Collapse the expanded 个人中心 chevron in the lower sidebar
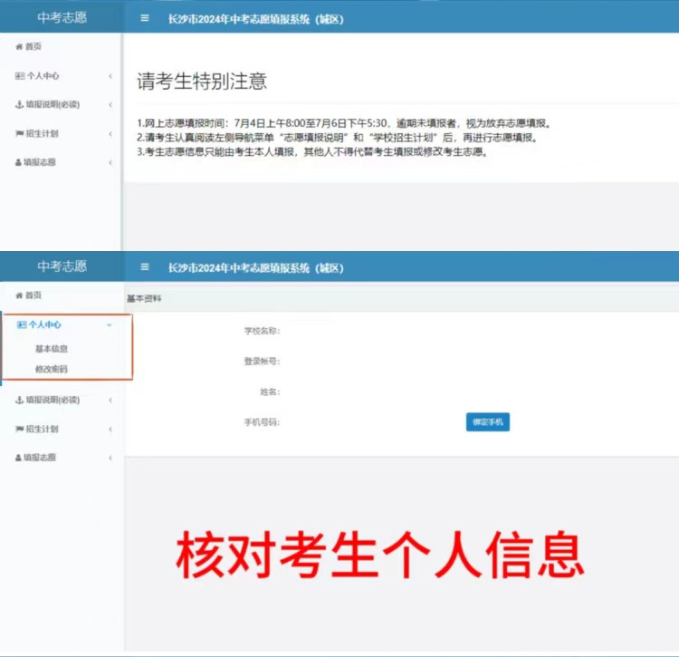This screenshot has width=679, height=657. point(110,324)
